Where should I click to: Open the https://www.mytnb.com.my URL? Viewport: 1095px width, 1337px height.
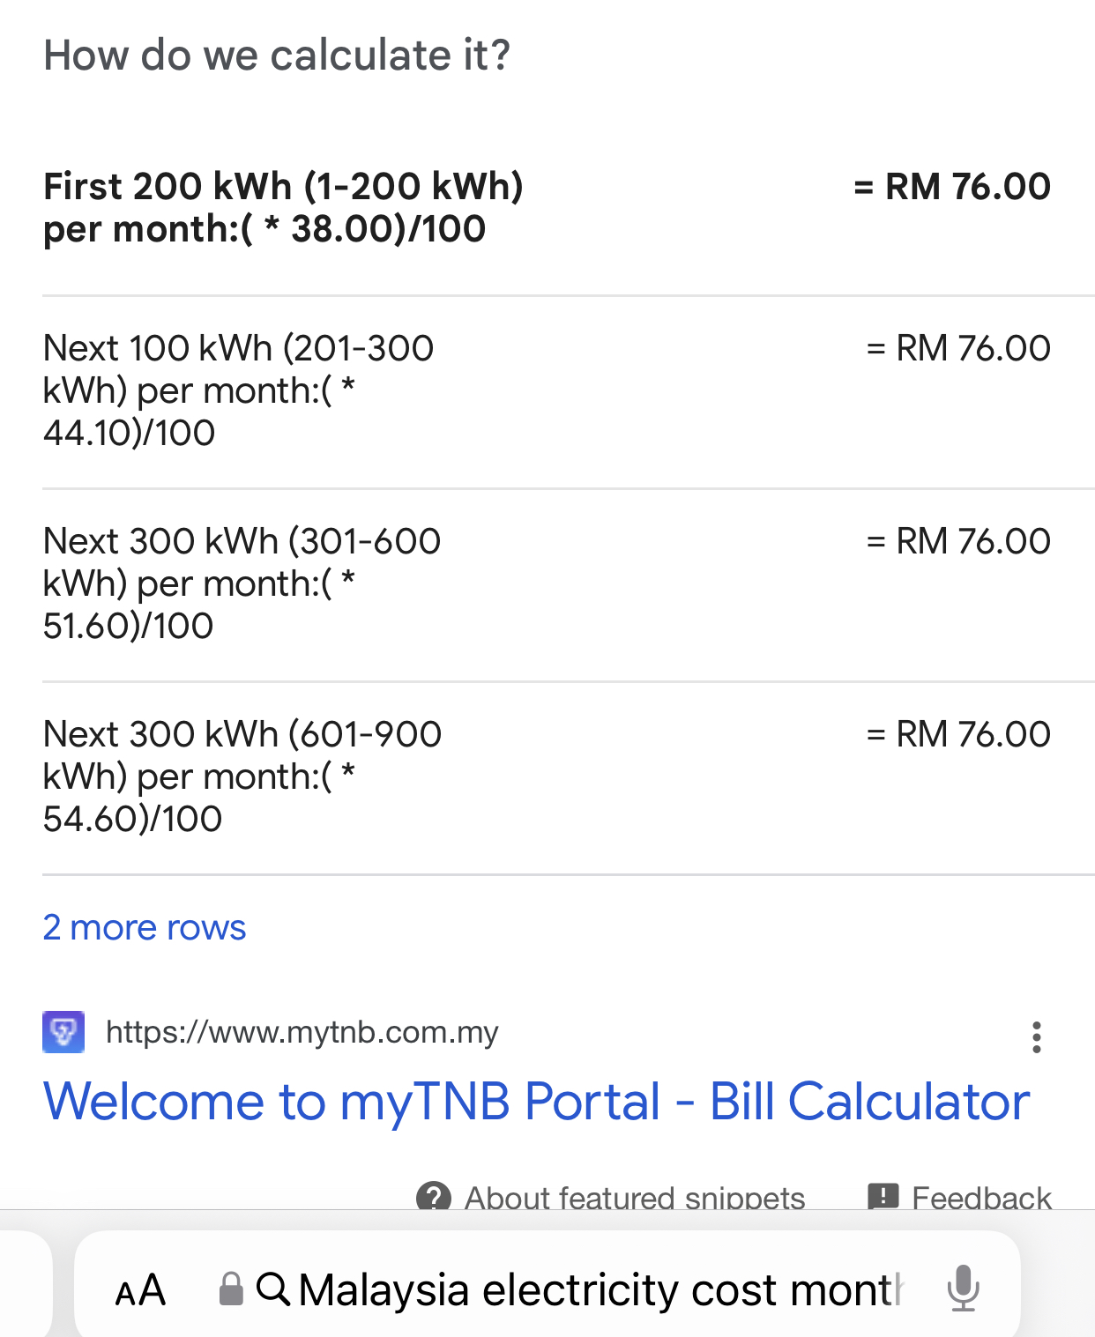tap(302, 1032)
